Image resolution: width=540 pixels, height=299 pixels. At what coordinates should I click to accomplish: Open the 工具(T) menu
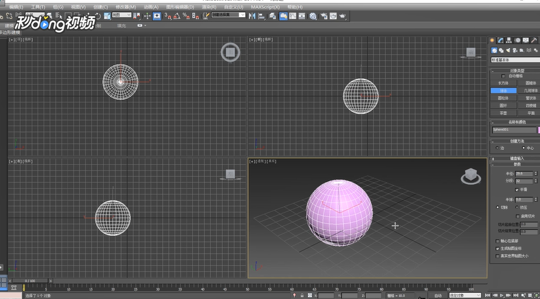pyautogui.click(x=38, y=7)
